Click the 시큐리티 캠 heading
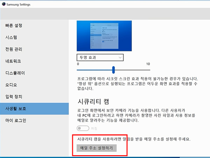The width and height of the screenshot is (210, 158). (x=93, y=101)
